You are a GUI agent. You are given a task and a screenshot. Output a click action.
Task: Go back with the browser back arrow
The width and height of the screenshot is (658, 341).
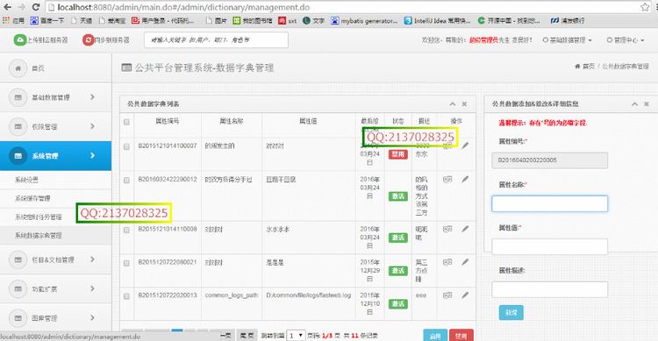click(x=8, y=7)
